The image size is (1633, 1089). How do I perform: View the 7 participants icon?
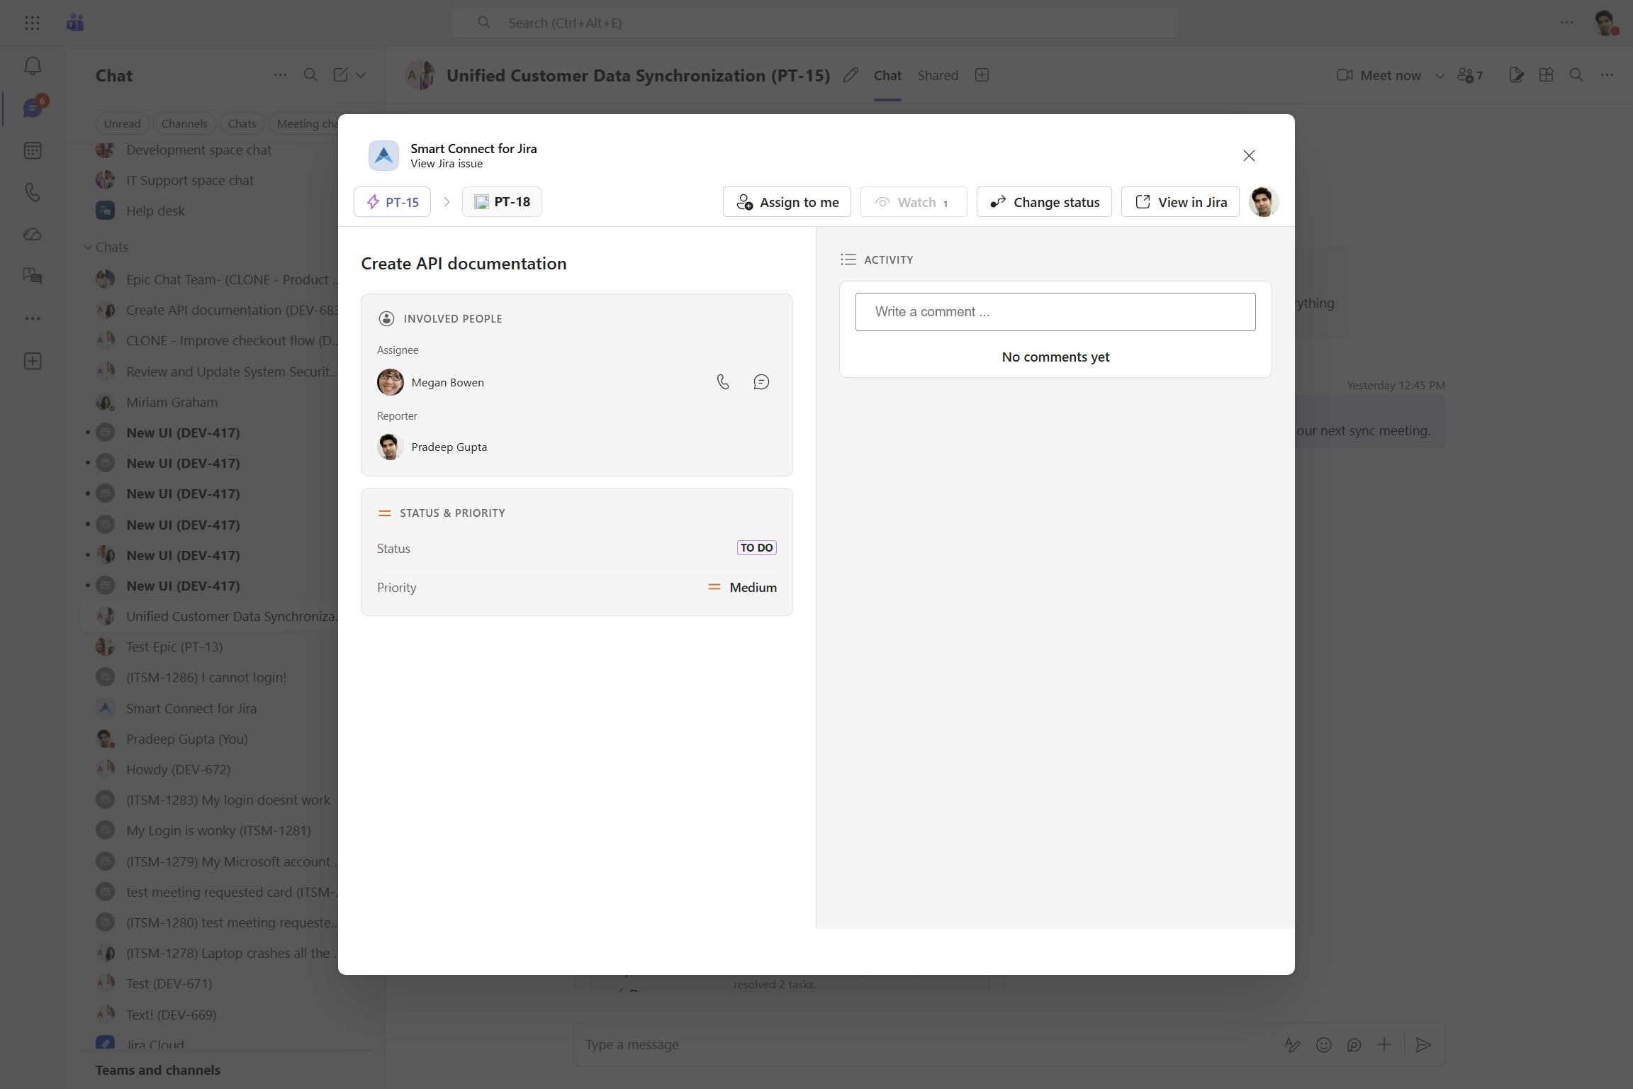(1470, 75)
